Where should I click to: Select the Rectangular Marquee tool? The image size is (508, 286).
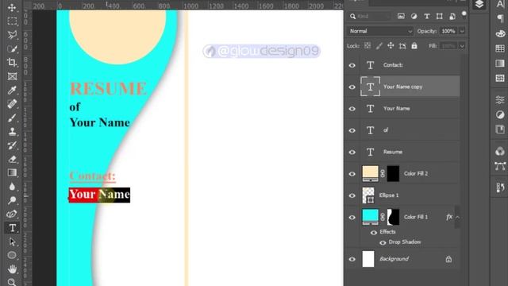point(12,21)
